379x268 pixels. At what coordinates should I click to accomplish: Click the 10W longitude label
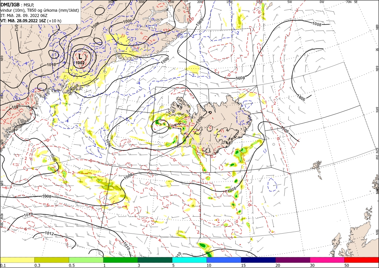pyautogui.click(x=259, y=2)
